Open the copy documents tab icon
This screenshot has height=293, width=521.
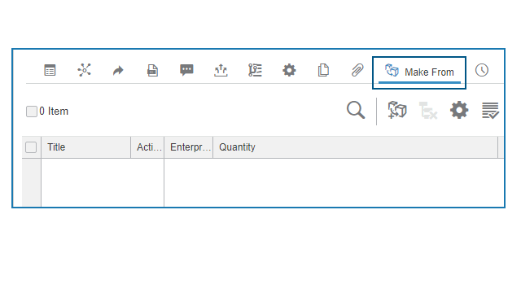click(x=323, y=70)
